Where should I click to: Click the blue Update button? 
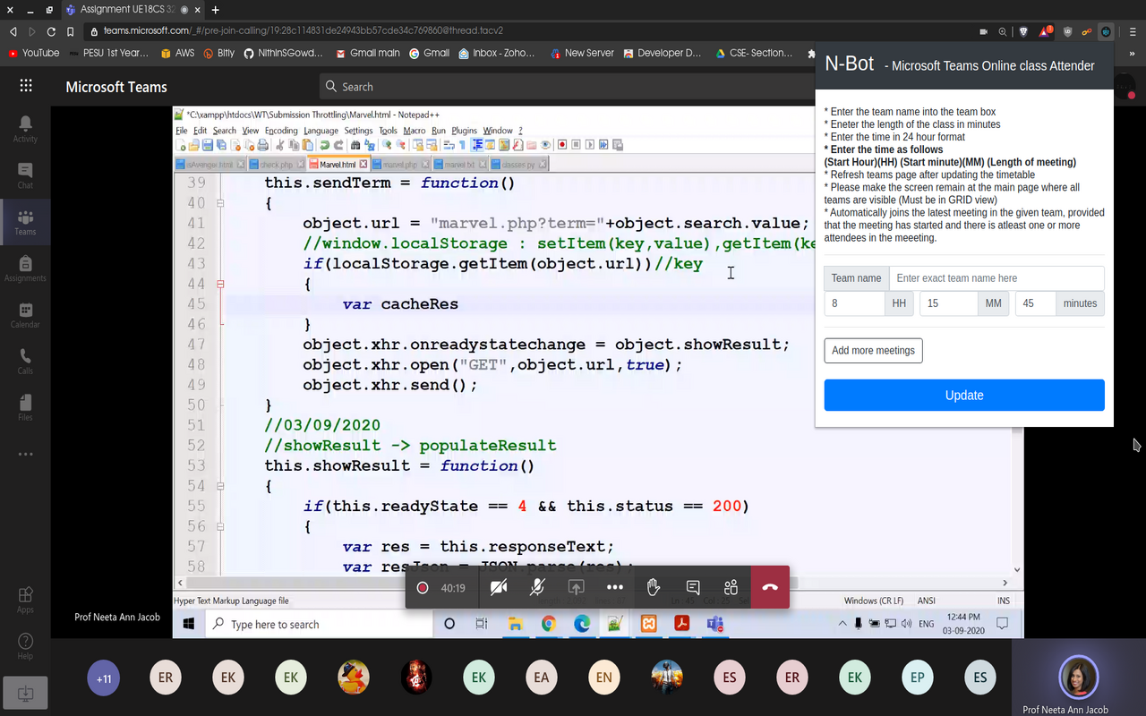point(964,395)
